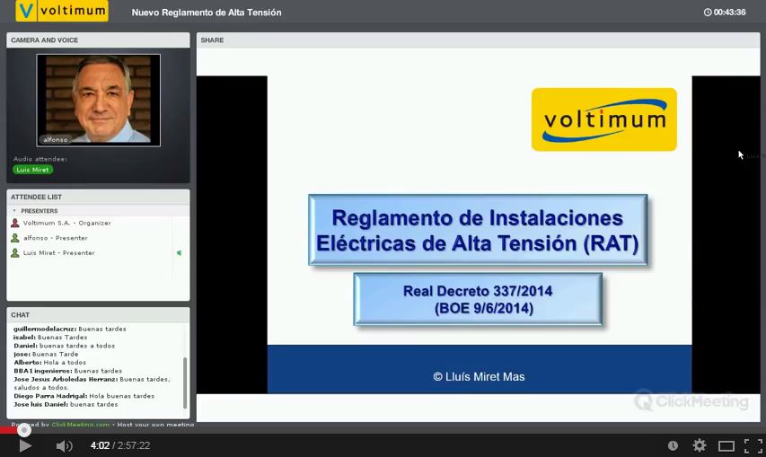
Task: Click the Voltimum logo in header
Action: click(62, 12)
